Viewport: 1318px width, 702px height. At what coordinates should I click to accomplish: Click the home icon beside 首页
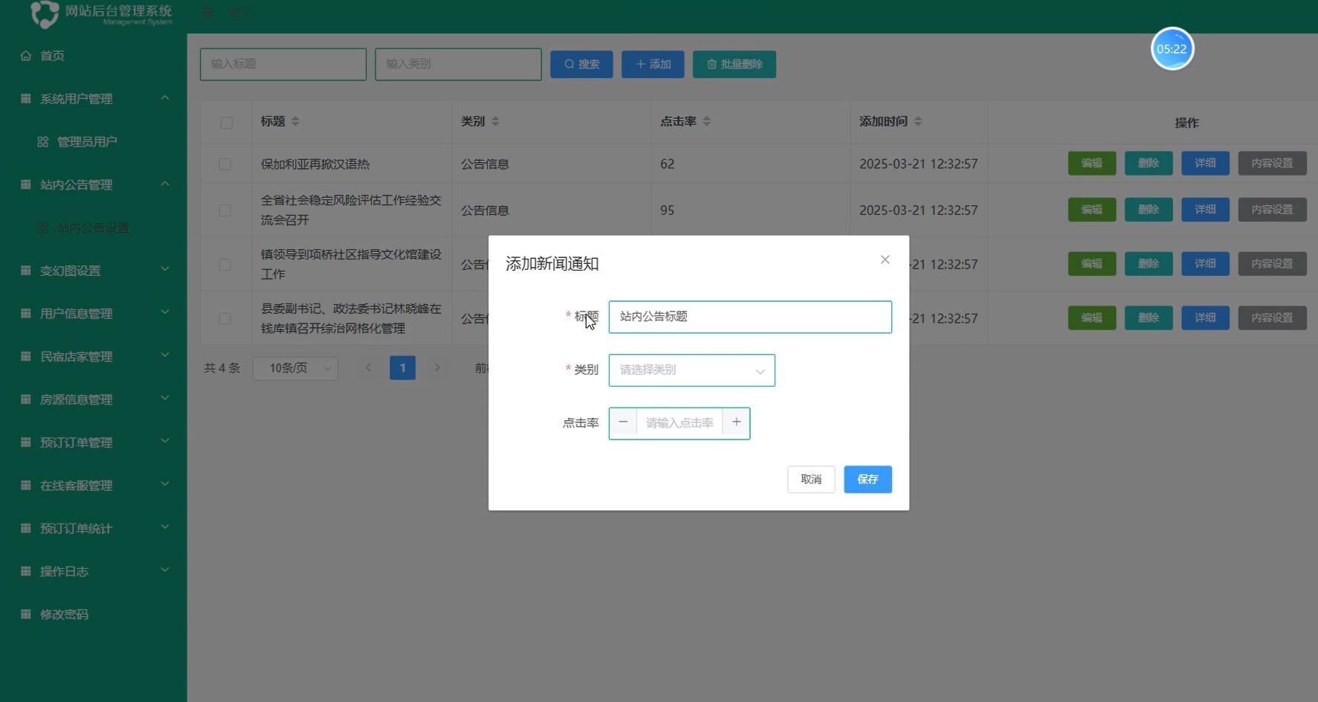coord(25,55)
